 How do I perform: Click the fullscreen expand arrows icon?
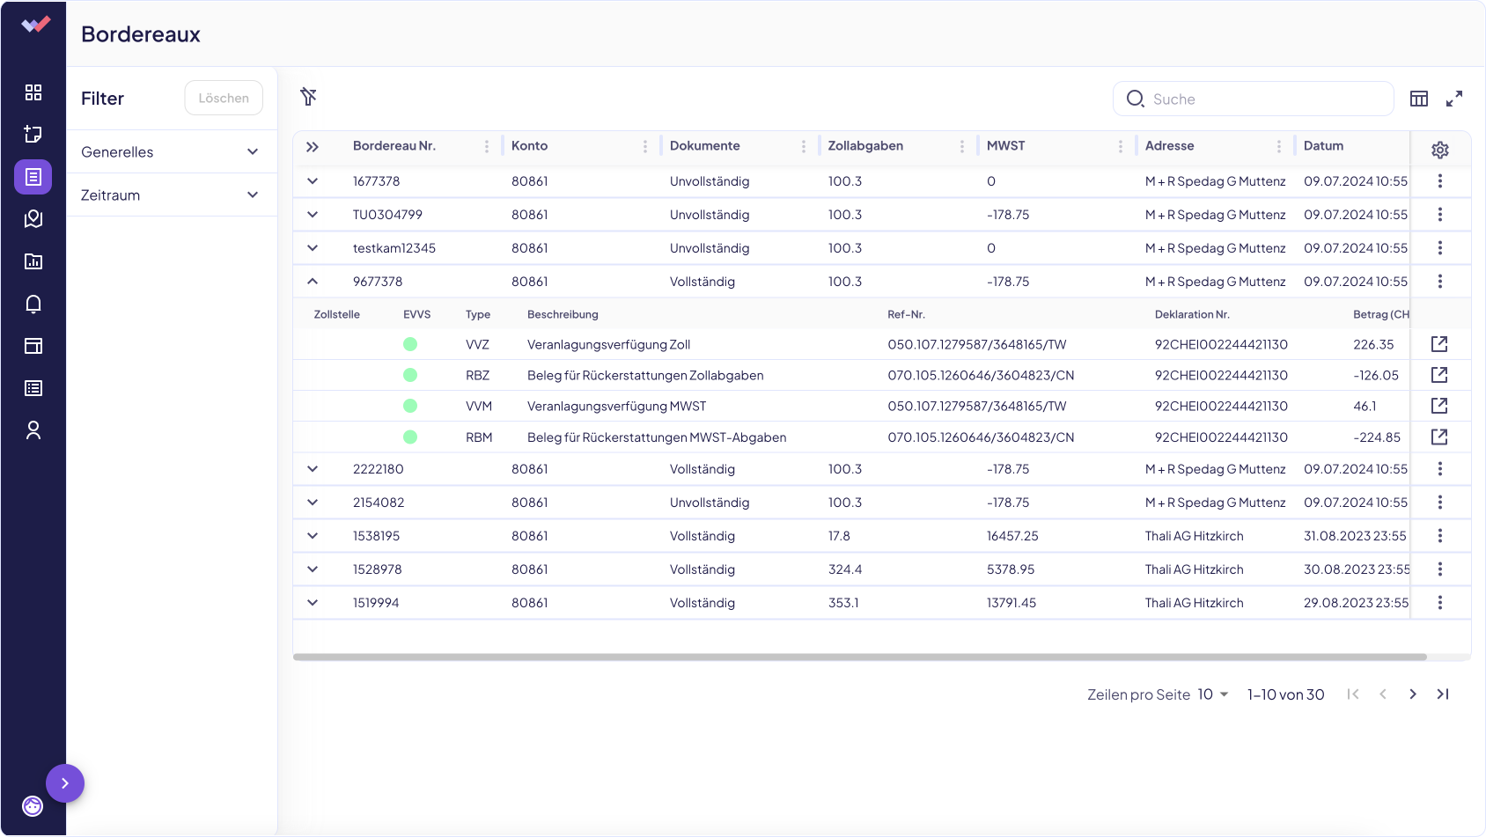coord(1454,99)
